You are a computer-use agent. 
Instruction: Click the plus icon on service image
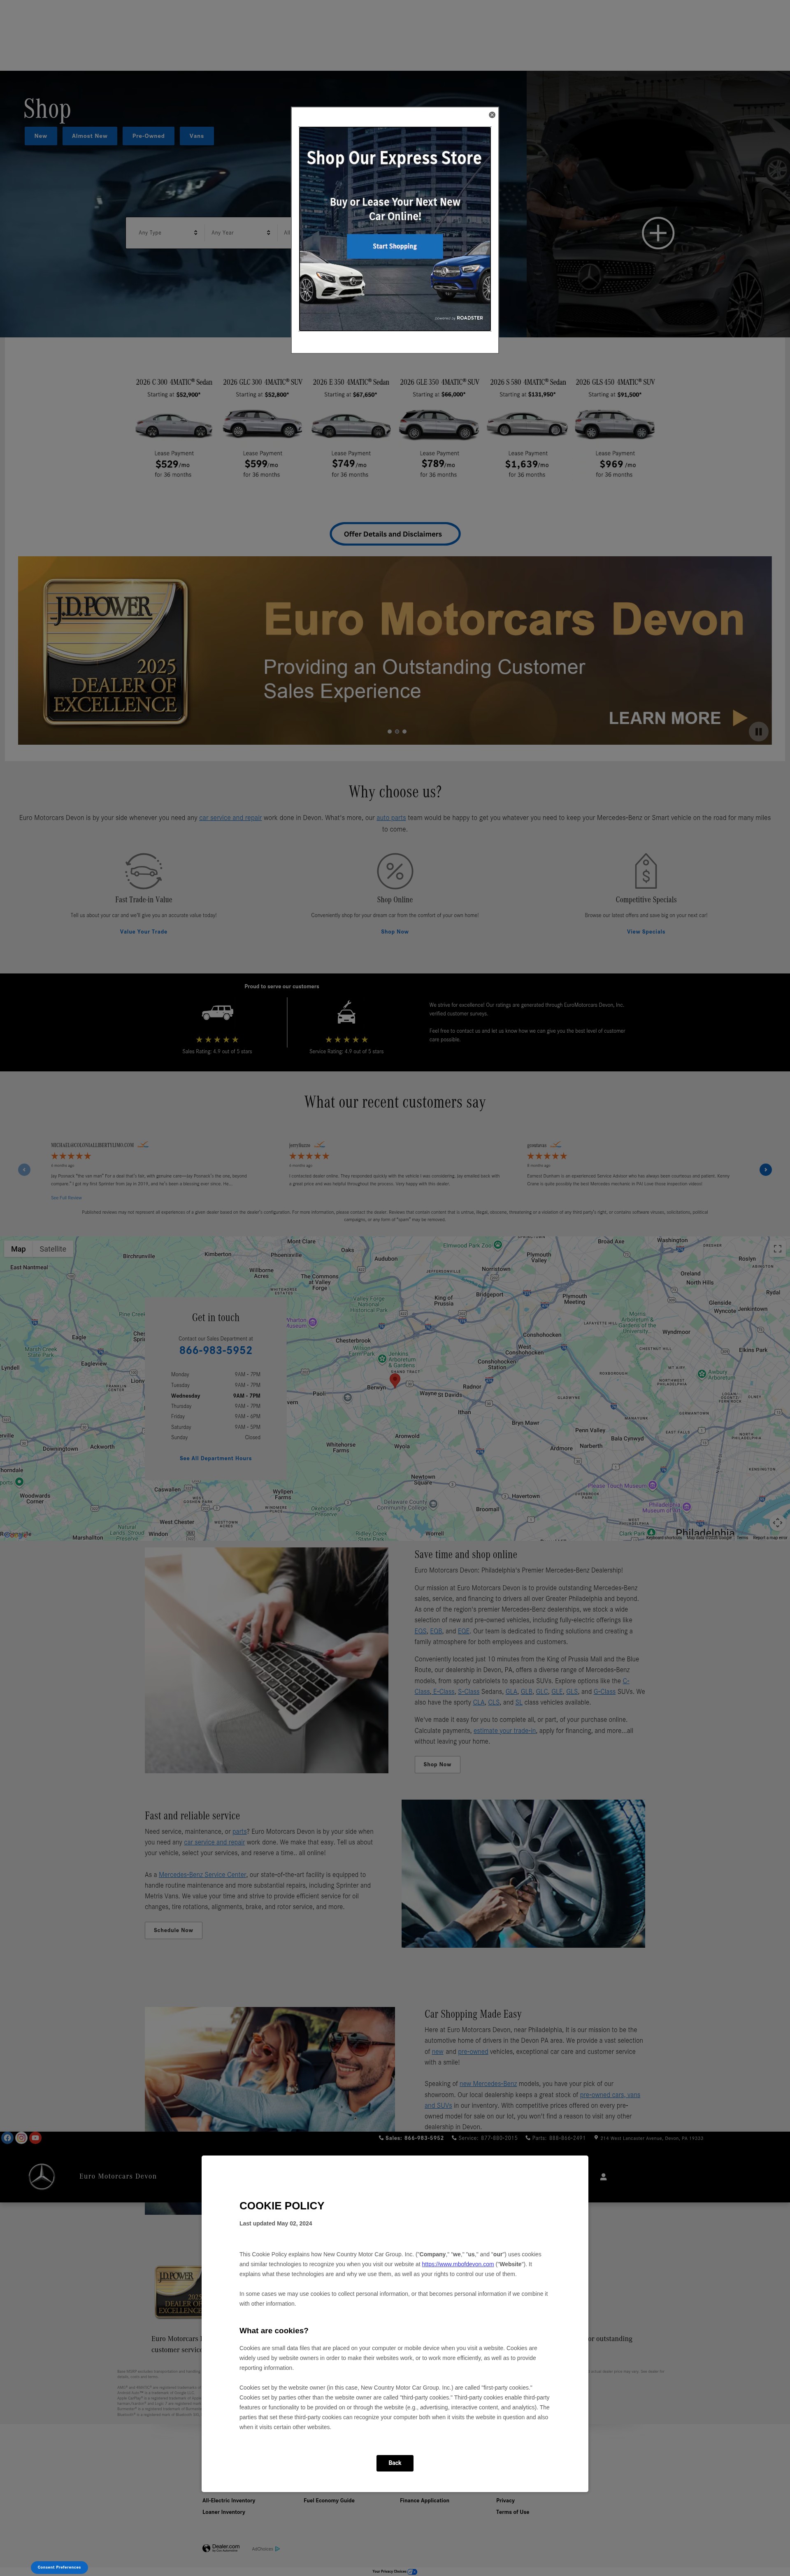(x=658, y=233)
